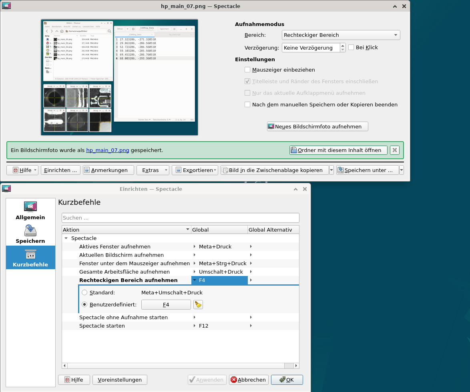Select the Kurzbefehle settings page
Screen dimensions: 470x392
(30, 258)
